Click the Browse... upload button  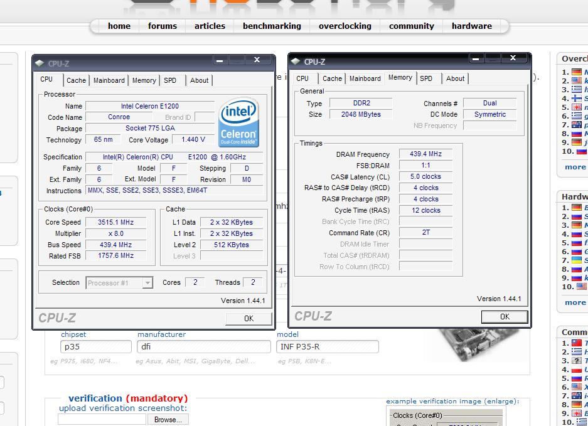(168, 420)
